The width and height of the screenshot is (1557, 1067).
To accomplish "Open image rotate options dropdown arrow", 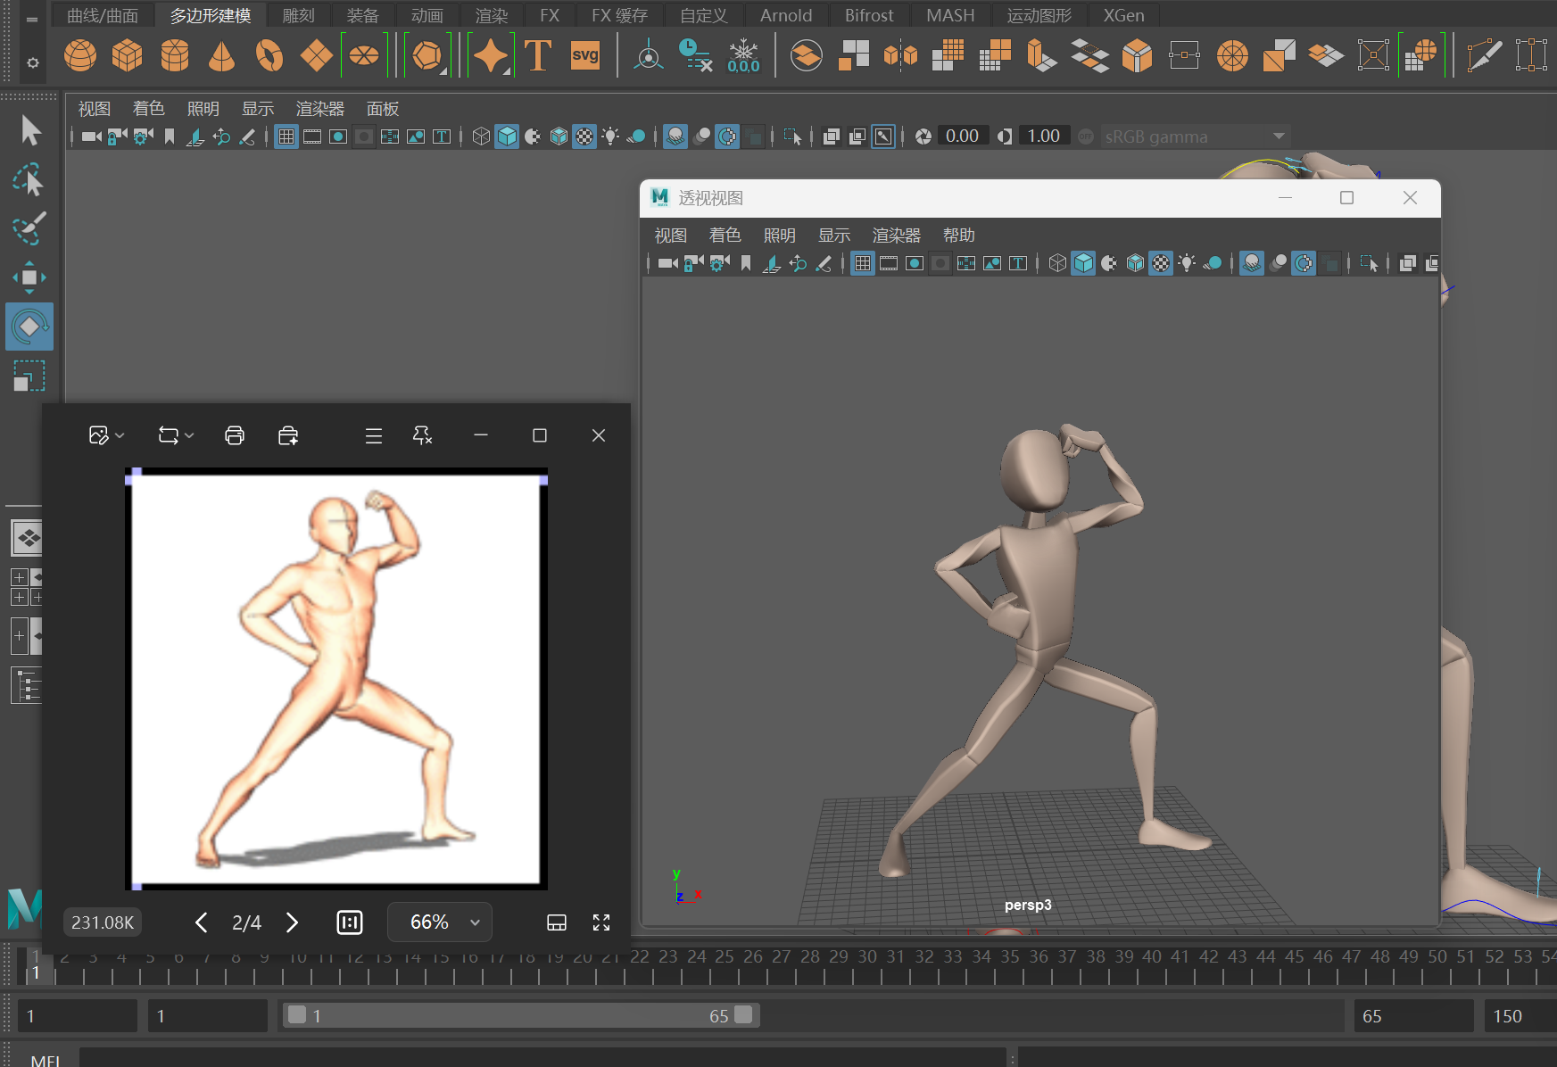I will (189, 435).
